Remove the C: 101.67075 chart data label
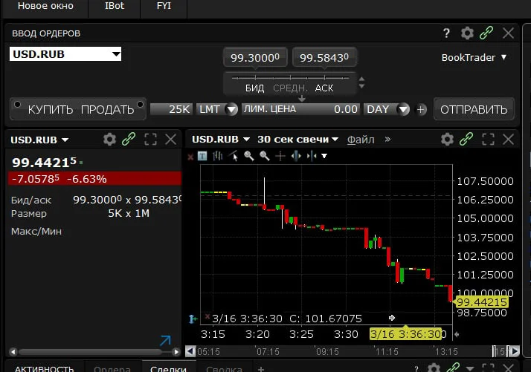This screenshot has height=372, width=531. [x=207, y=316]
